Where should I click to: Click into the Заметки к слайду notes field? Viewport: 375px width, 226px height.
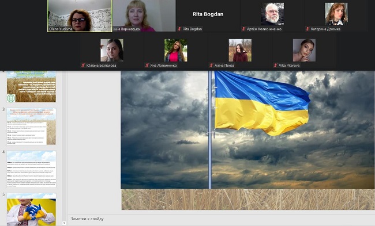(x=221, y=219)
